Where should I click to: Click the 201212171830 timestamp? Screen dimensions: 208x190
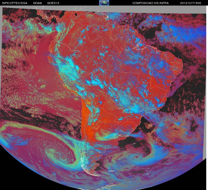coord(191,3)
